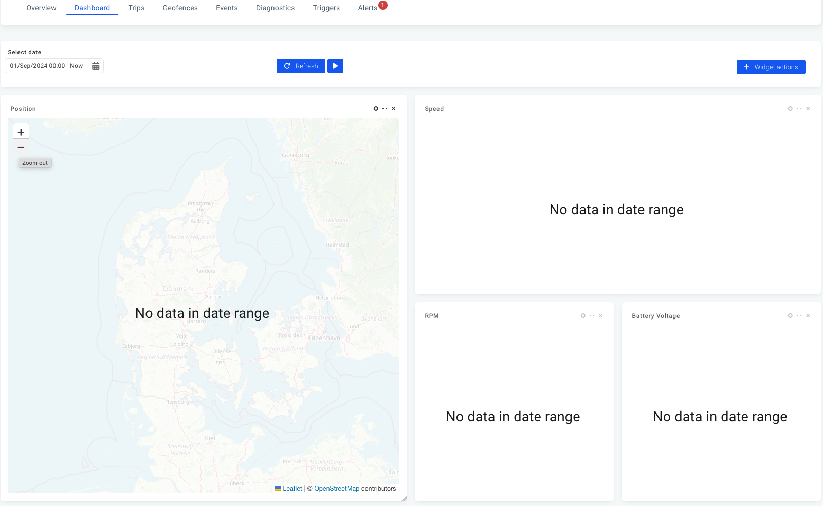
Task: Open the Diagnostics tab
Action: tap(275, 8)
